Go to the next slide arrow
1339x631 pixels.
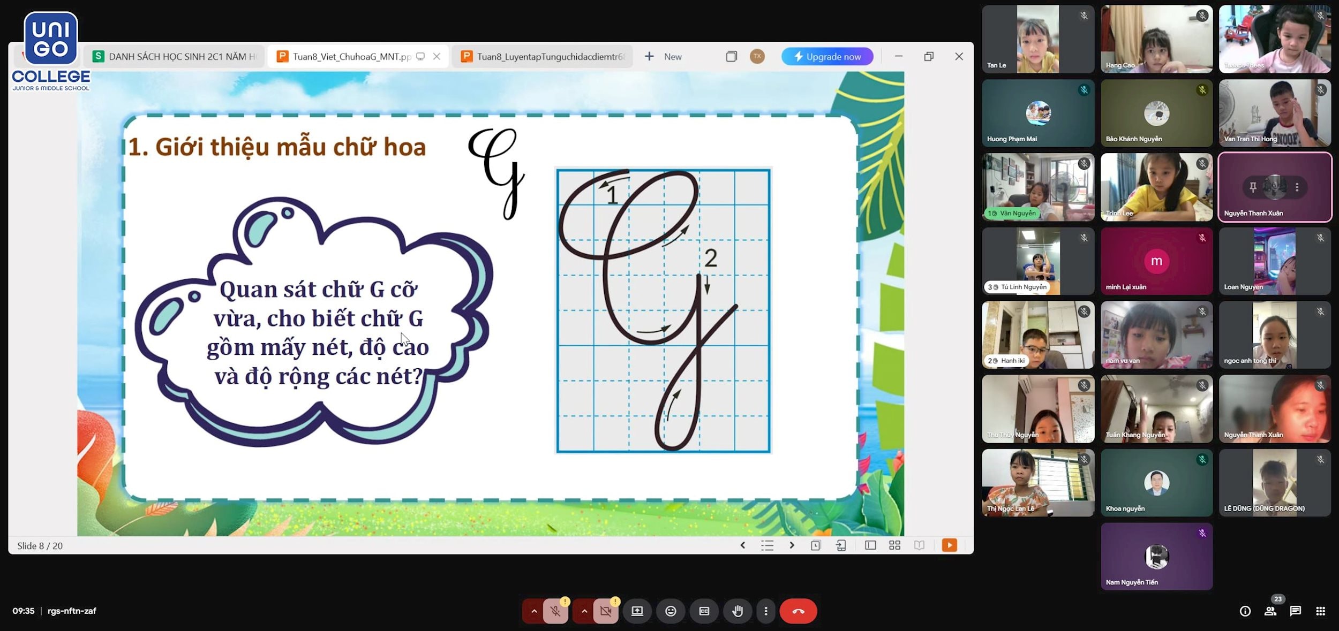792,545
